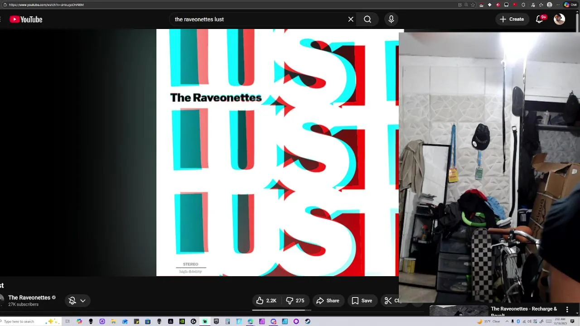Add this page to favorites with the star icon
580x326 pixels.
[473, 5]
